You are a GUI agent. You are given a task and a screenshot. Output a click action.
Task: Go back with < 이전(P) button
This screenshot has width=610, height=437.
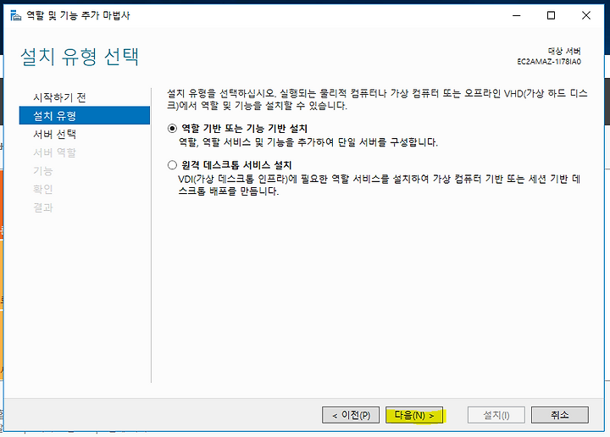[x=351, y=415]
